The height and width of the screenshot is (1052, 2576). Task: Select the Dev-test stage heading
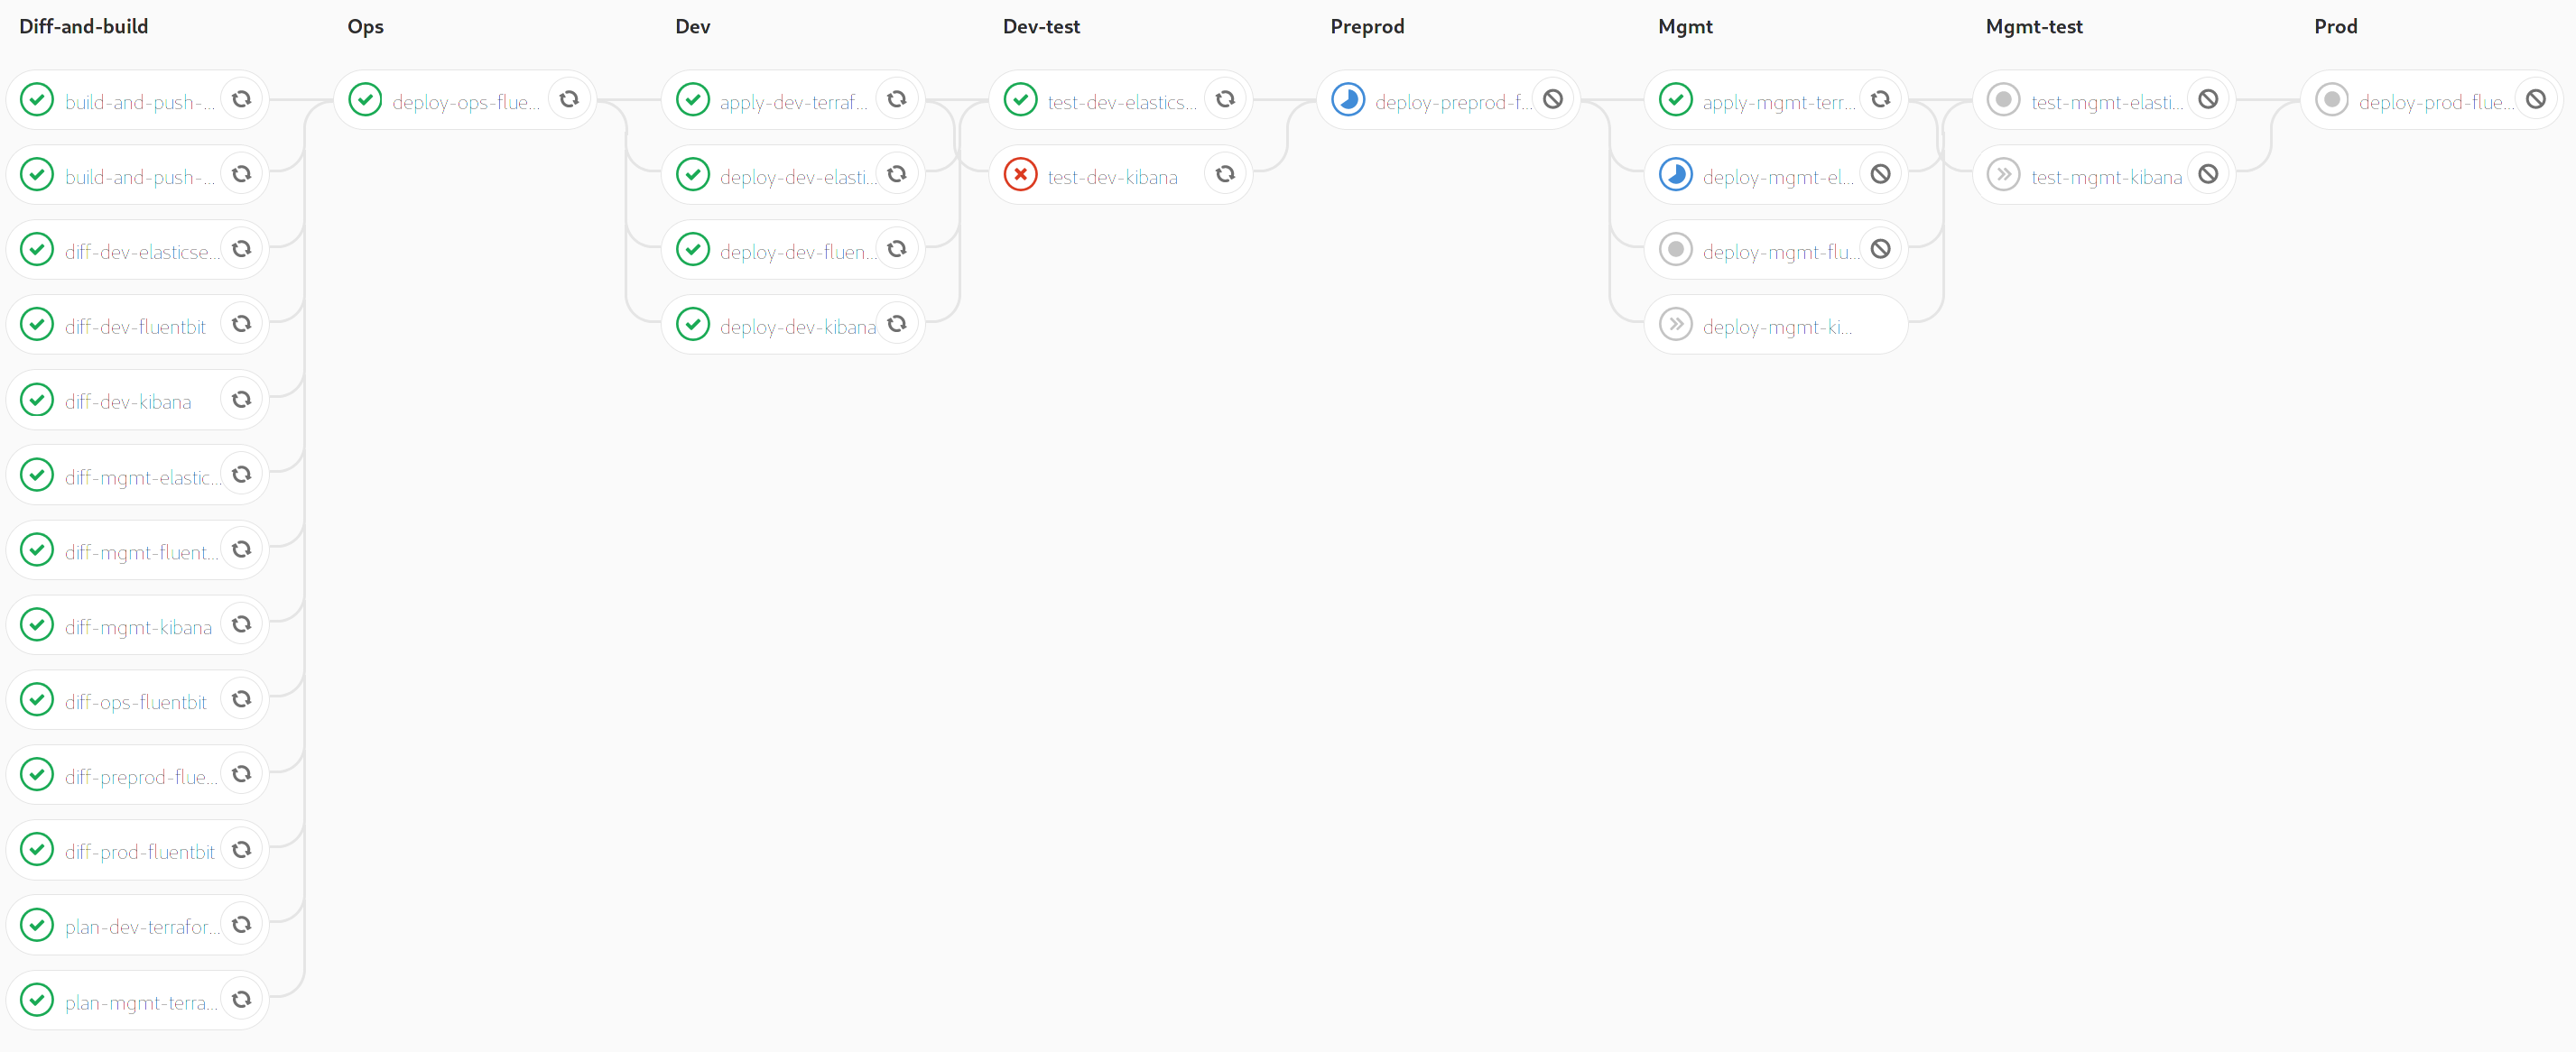tap(1041, 26)
